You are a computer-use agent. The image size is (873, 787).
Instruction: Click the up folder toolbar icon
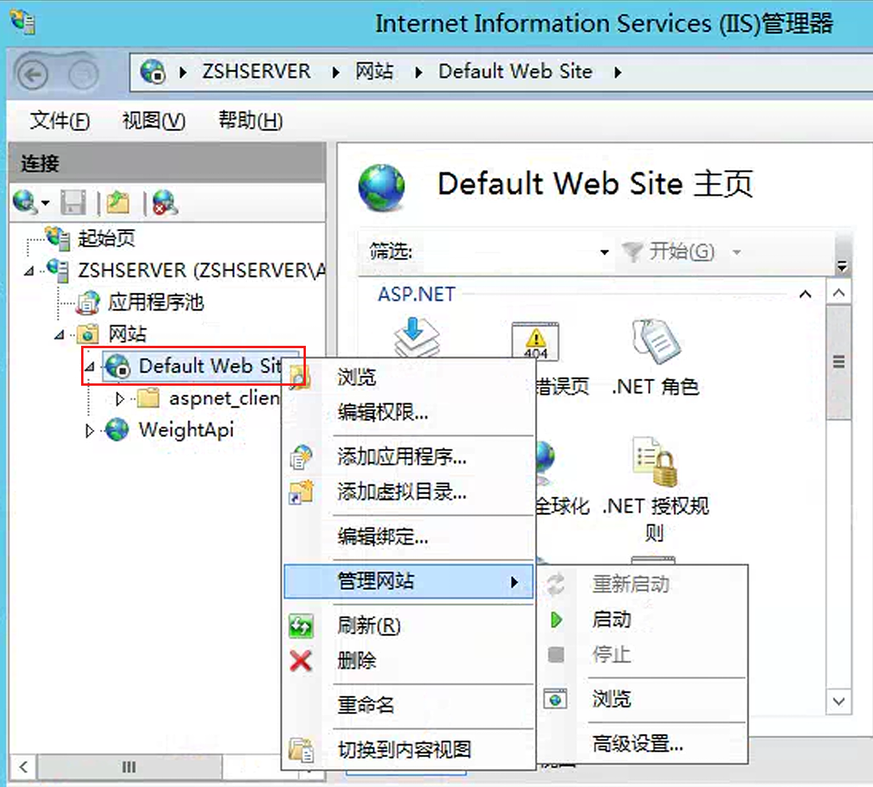pos(118,203)
